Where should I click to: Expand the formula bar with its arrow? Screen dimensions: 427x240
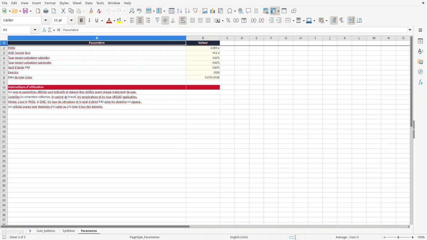410,30
